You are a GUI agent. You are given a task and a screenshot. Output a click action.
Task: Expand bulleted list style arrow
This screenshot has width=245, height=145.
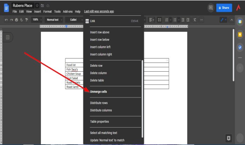pyautogui.click(x=178, y=20)
